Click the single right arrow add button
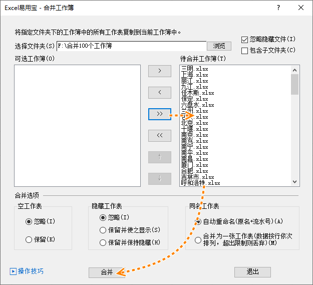 click(159, 71)
